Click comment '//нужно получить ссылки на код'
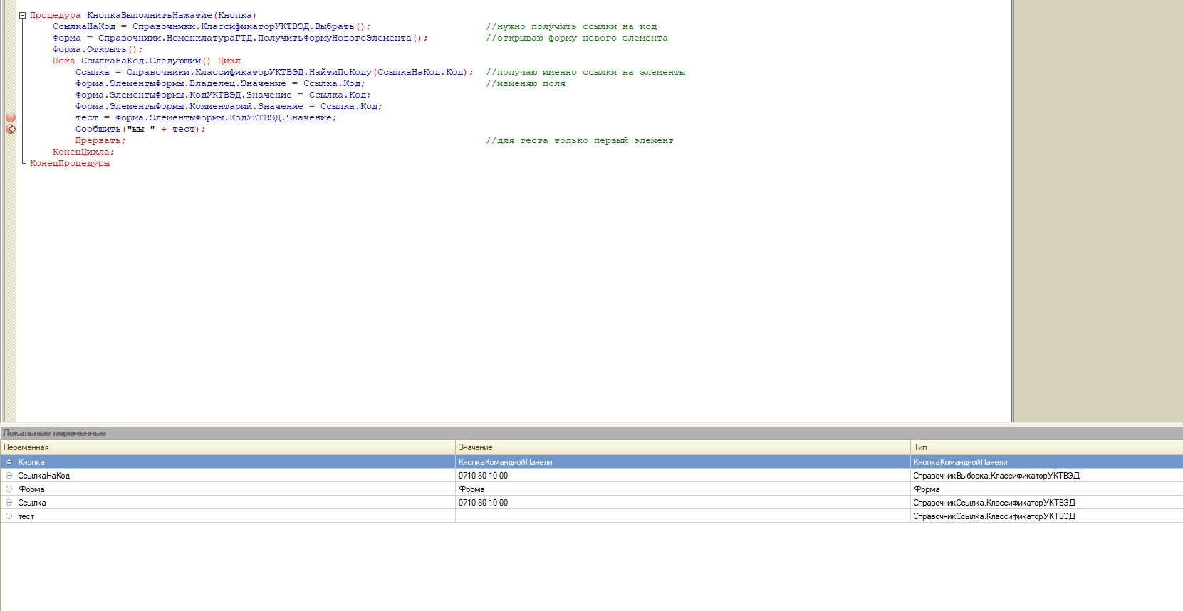The height and width of the screenshot is (611, 1183). click(571, 26)
